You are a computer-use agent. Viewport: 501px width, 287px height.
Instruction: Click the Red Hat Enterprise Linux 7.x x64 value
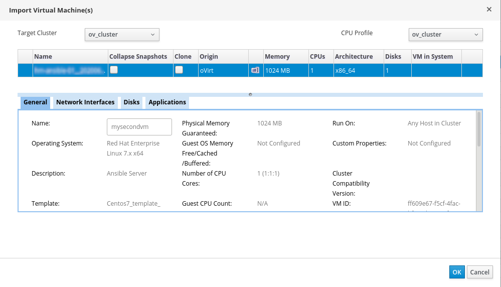point(133,149)
